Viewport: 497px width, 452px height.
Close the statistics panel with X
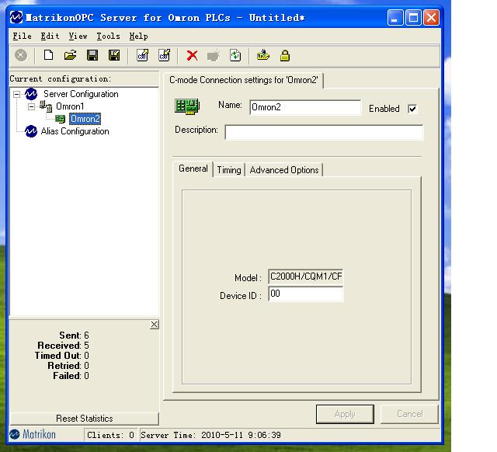pyautogui.click(x=154, y=325)
